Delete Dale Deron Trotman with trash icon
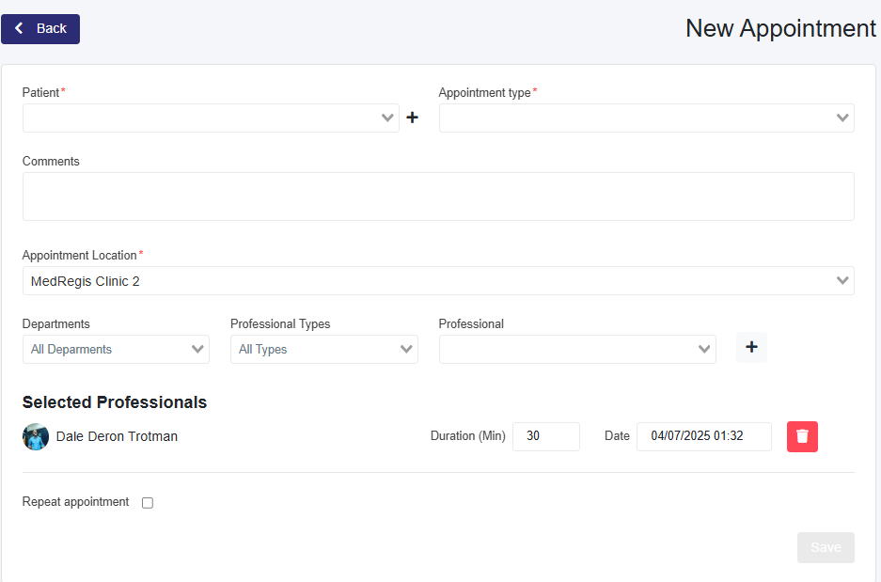881x582 pixels. coord(802,436)
